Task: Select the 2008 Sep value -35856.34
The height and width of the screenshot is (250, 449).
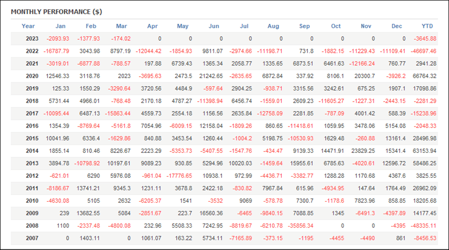Action: click(301, 226)
